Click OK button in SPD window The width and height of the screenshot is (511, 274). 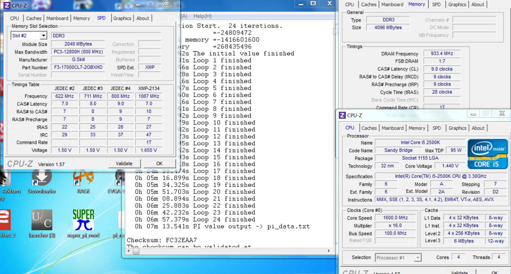click(x=159, y=163)
